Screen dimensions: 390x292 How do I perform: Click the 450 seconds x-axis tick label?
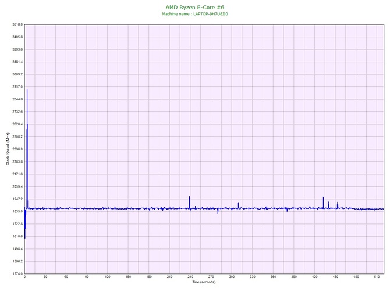(x=335, y=277)
